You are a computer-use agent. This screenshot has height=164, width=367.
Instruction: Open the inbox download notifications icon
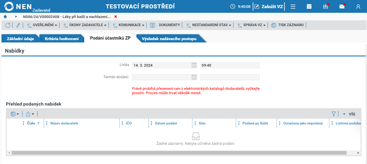(x=326, y=6)
